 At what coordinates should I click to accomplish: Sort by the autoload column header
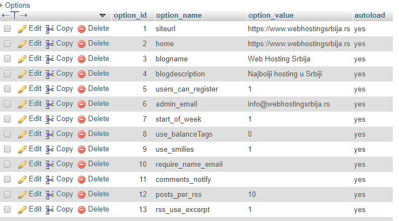pyautogui.click(x=370, y=16)
